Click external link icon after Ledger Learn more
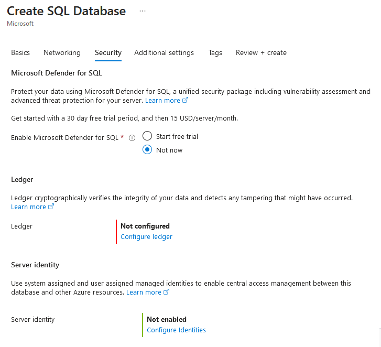 (x=51, y=207)
